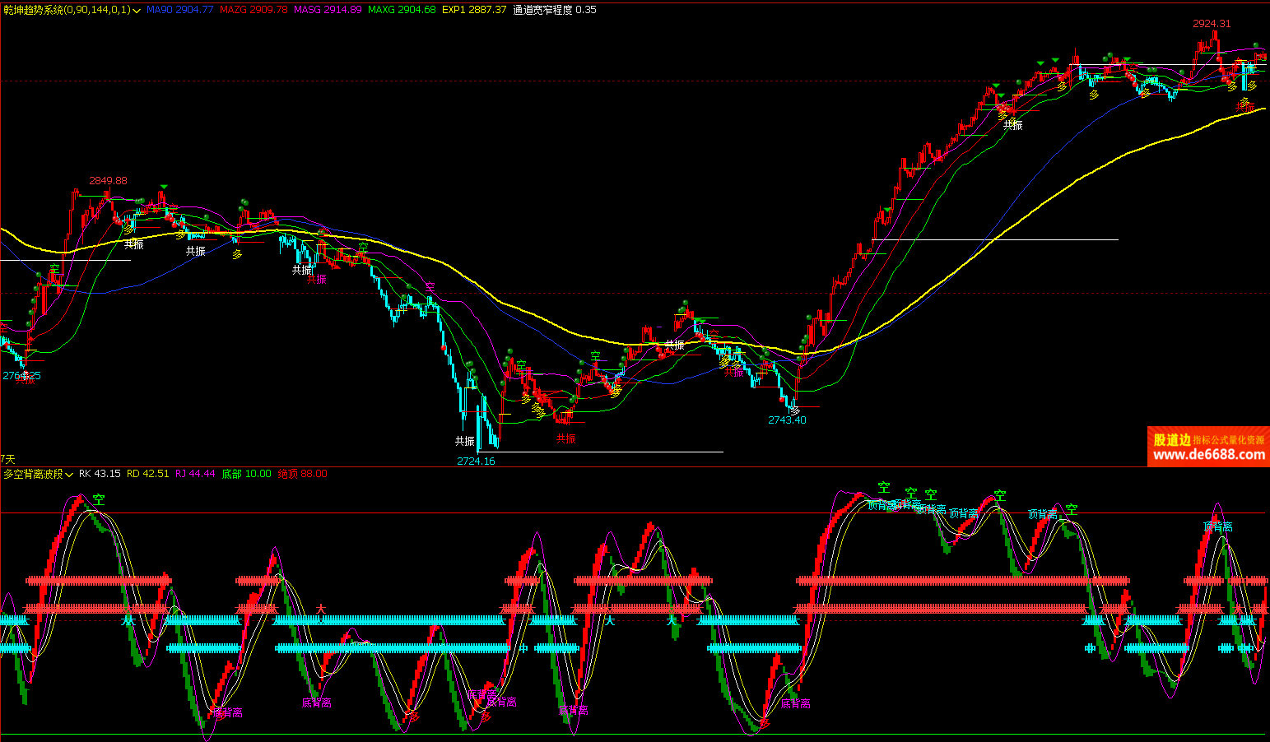The image size is (1270, 742).
Task: Expand the 多空背离波段 indicator dropdown arrow
Action: click(x=70, y=474)
